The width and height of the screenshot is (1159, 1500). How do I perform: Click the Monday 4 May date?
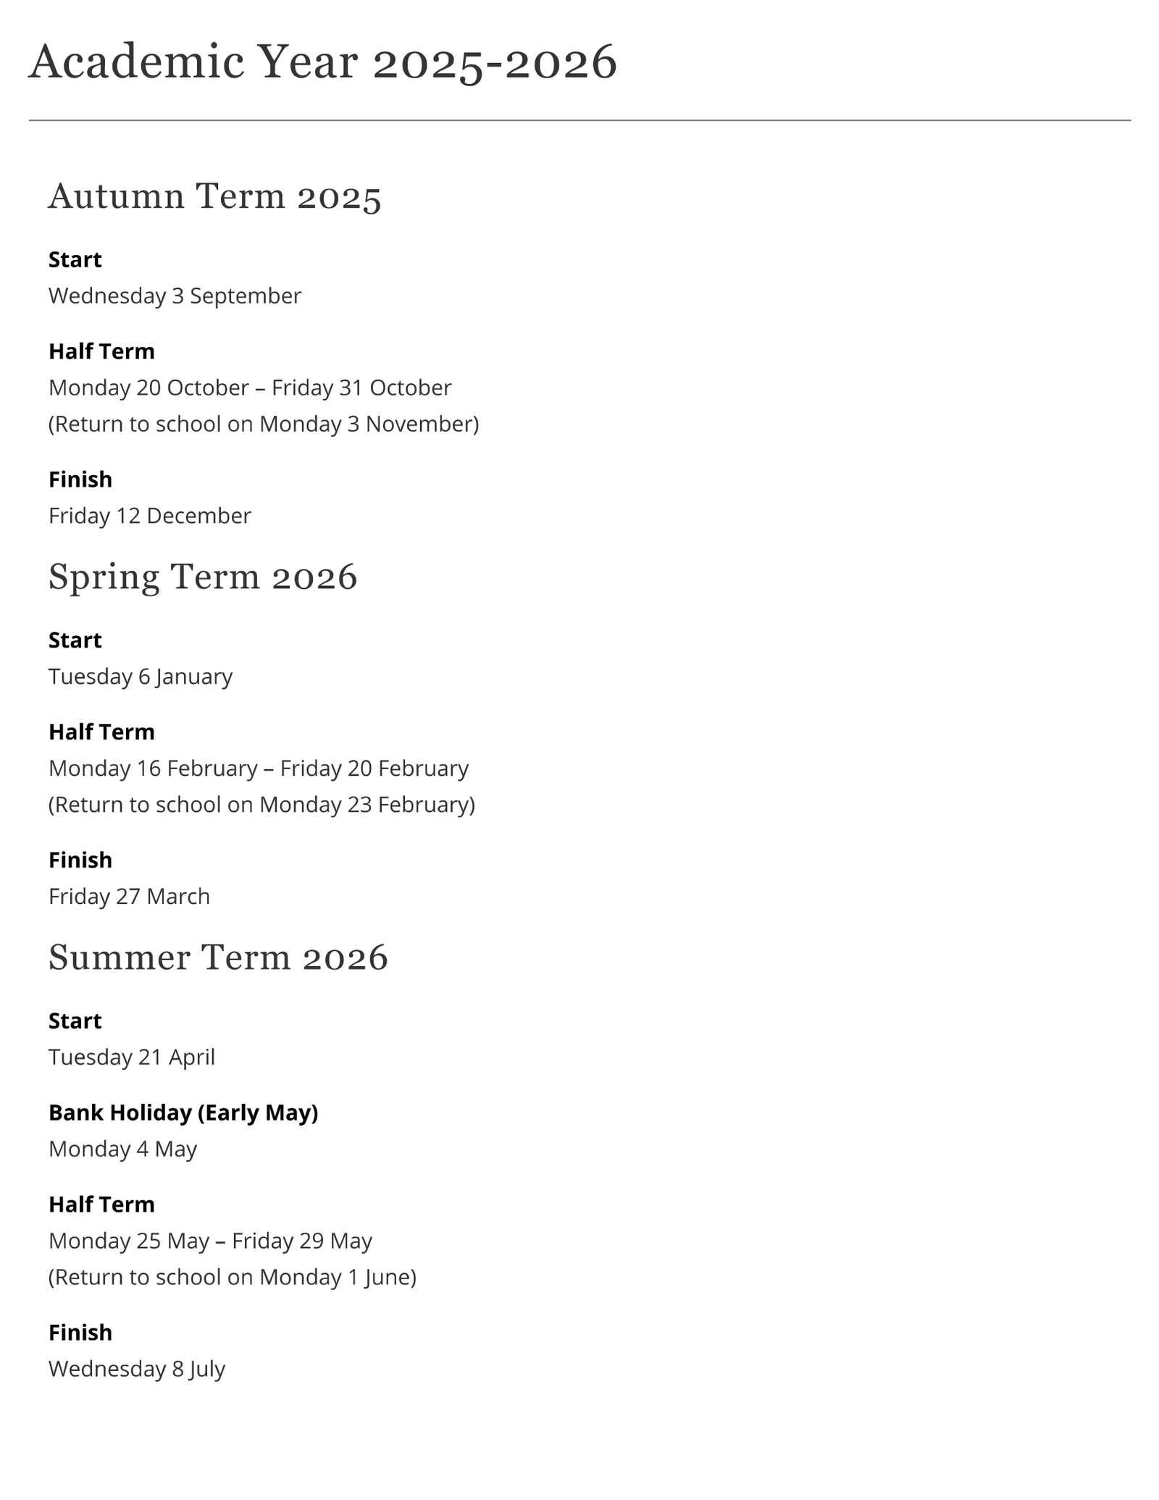pyautogui.click(x=122, y=1149)
